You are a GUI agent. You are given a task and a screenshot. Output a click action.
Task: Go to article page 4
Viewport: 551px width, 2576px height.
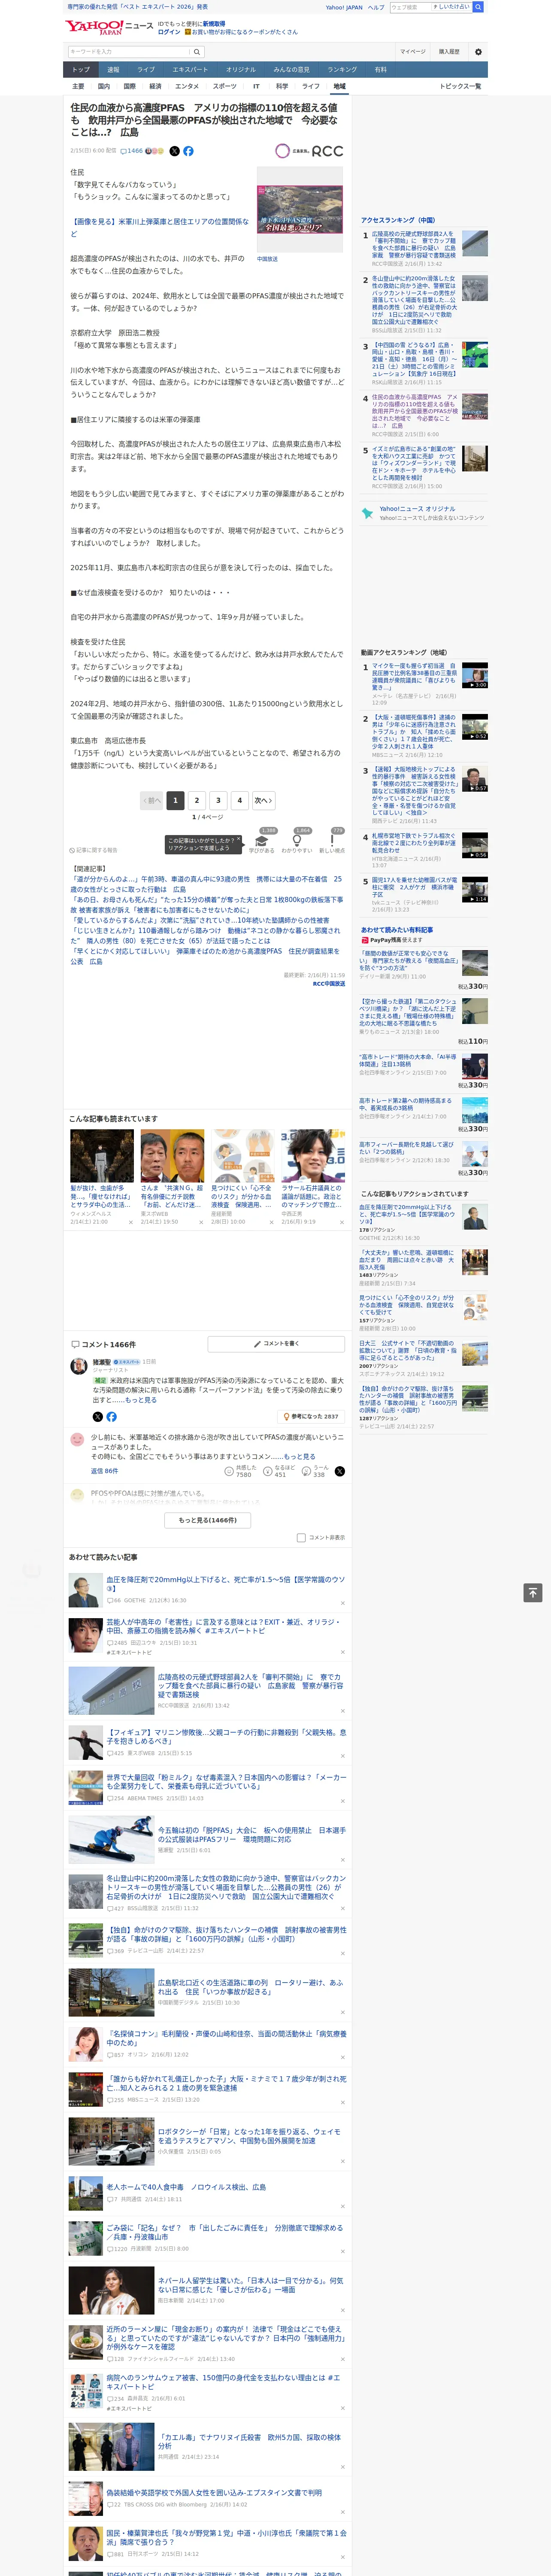click(239, 800)
